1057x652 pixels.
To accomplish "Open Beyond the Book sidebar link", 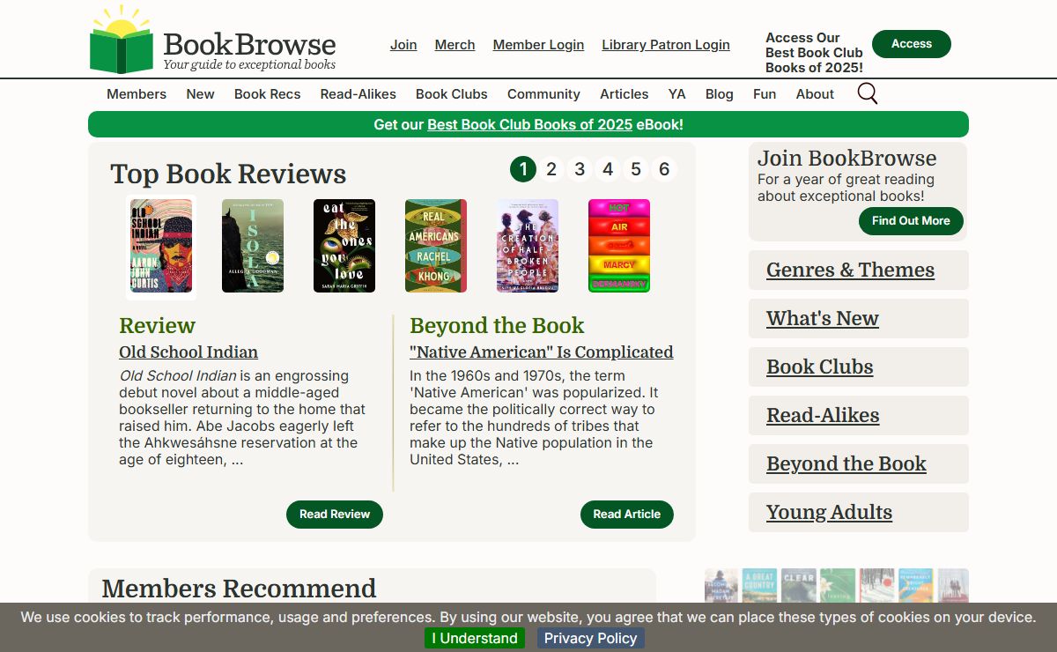I will (x=846, y=464).
